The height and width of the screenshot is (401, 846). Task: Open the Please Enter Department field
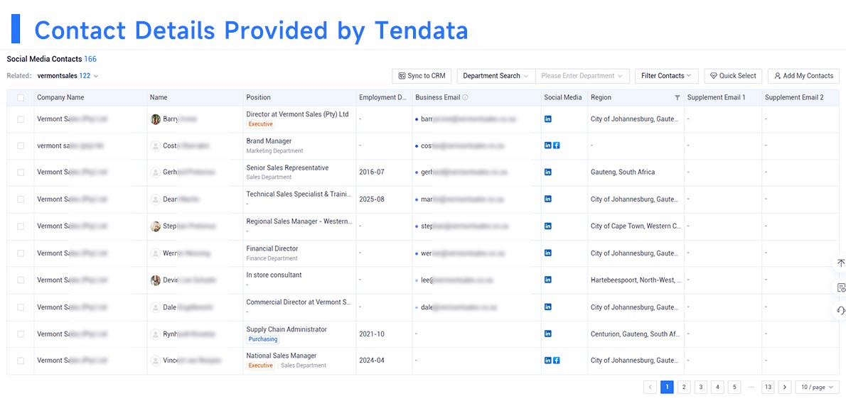pos(582,76)
